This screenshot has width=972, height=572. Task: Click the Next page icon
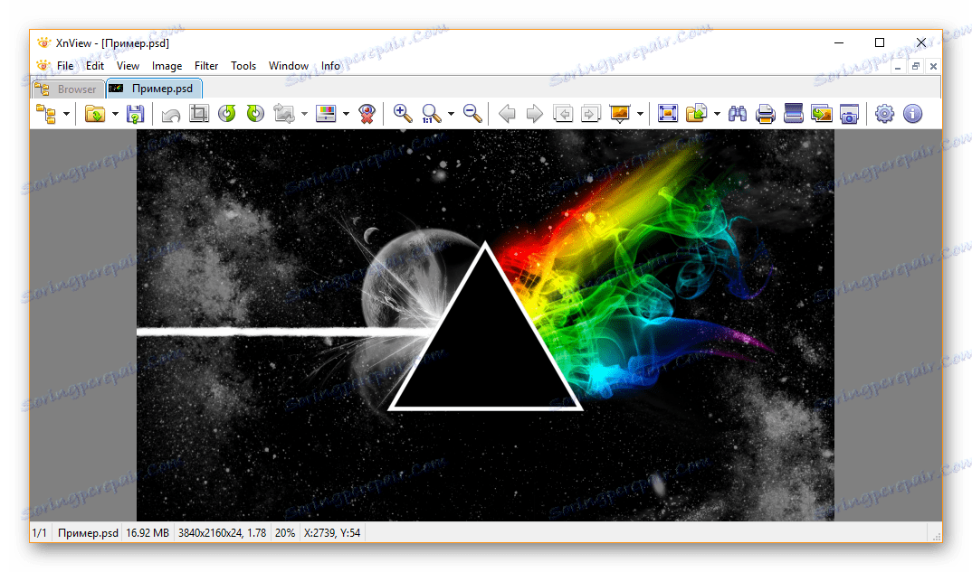pos(591,114)
